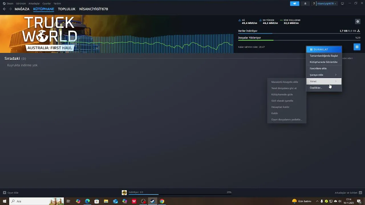This screenshot has width=365, height=205.
Task: Expand the Yönet submenu
Action: click(324, 81)
